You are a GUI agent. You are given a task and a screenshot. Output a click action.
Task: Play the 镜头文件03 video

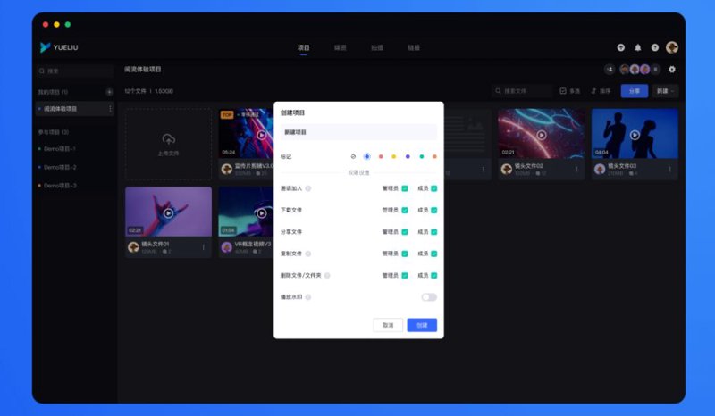pos(635,135)
